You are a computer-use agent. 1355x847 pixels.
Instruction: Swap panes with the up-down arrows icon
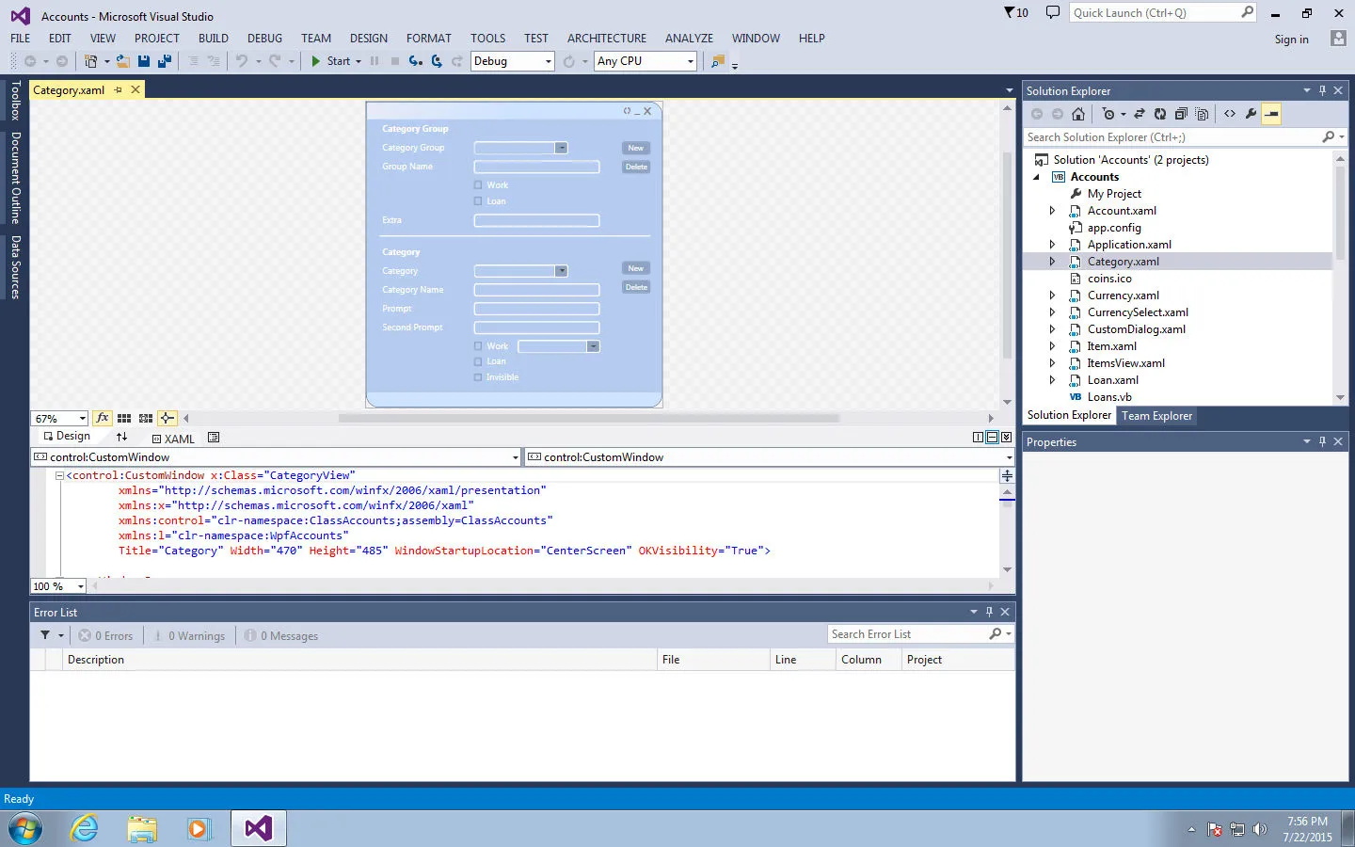coord(121,437)
